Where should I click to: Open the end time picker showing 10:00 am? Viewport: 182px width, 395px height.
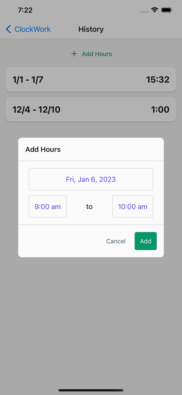[x=133, y=206]
